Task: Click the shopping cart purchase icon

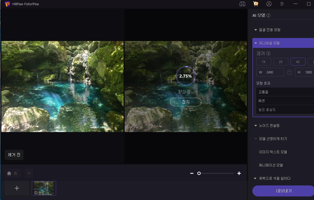Action: pos(256,4)
